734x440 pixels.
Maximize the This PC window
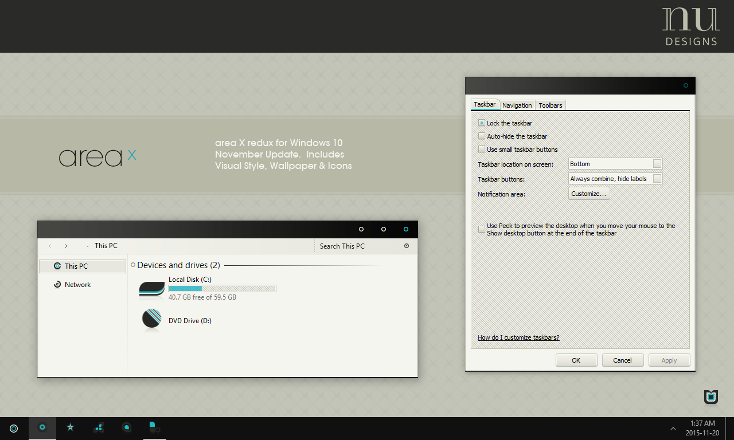pos(384,229)
